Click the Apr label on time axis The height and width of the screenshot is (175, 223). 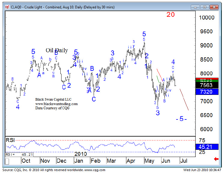click(x=131, y=161)
